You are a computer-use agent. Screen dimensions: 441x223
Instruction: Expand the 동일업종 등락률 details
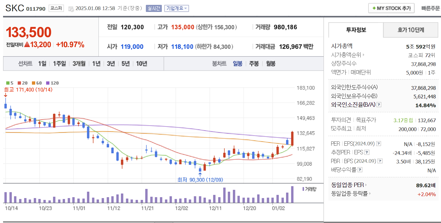[x=370, y=193]
